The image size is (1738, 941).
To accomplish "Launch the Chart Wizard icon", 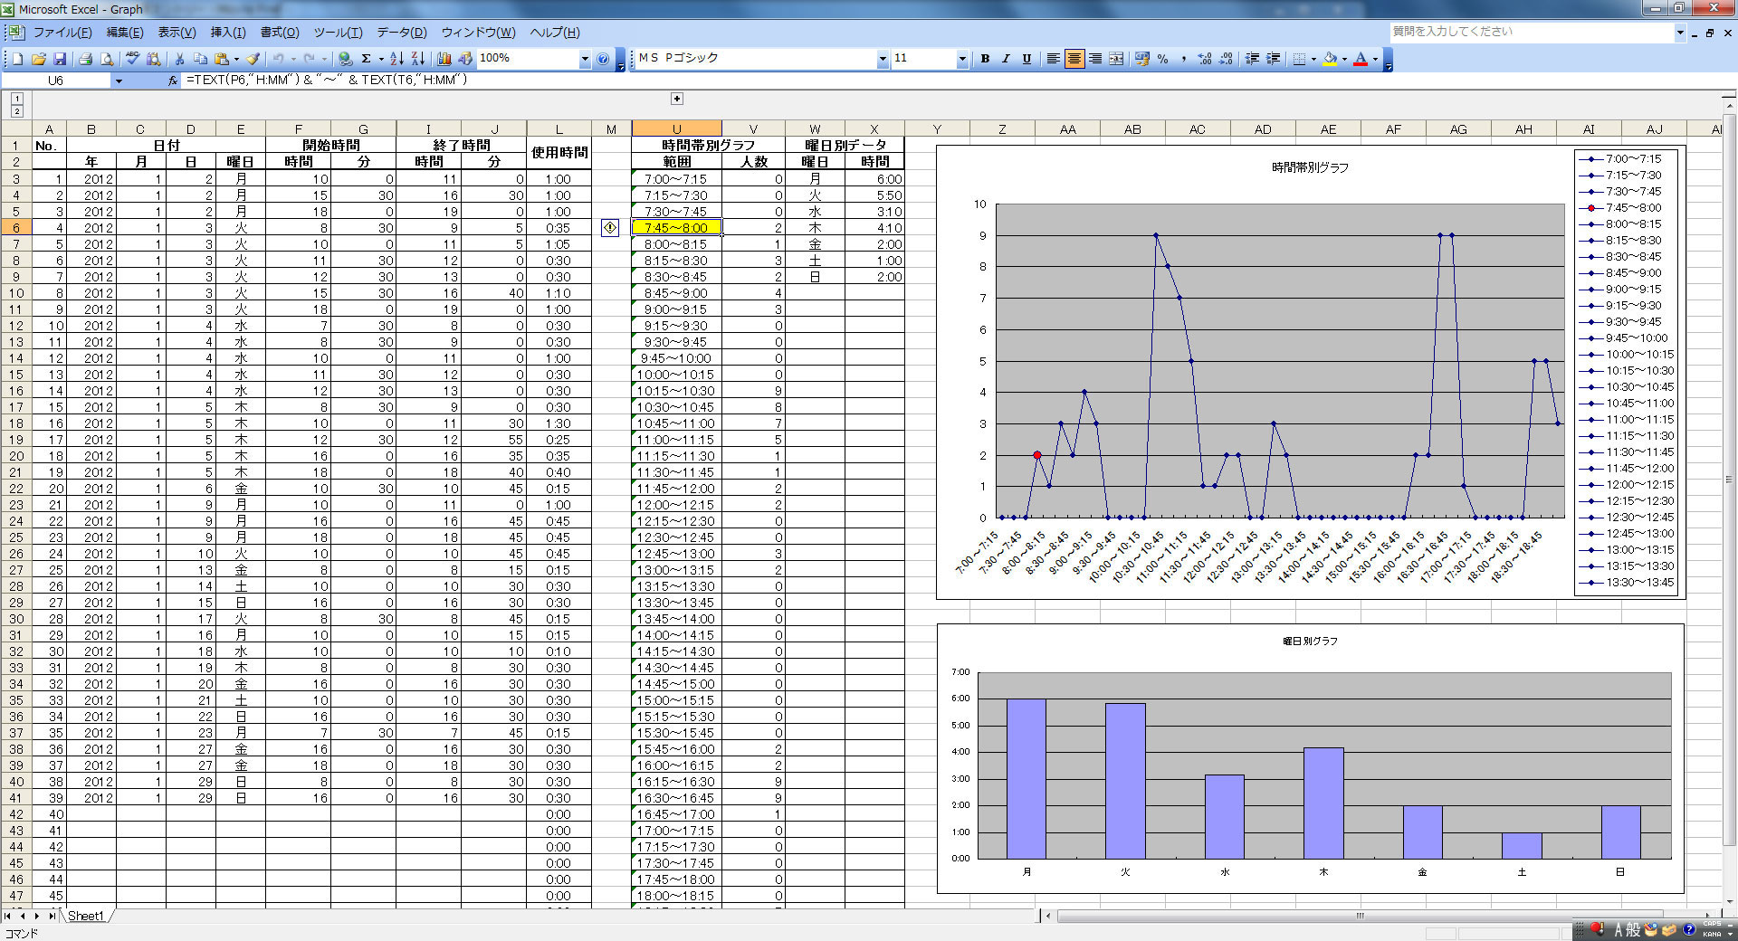I will point(444,59).
